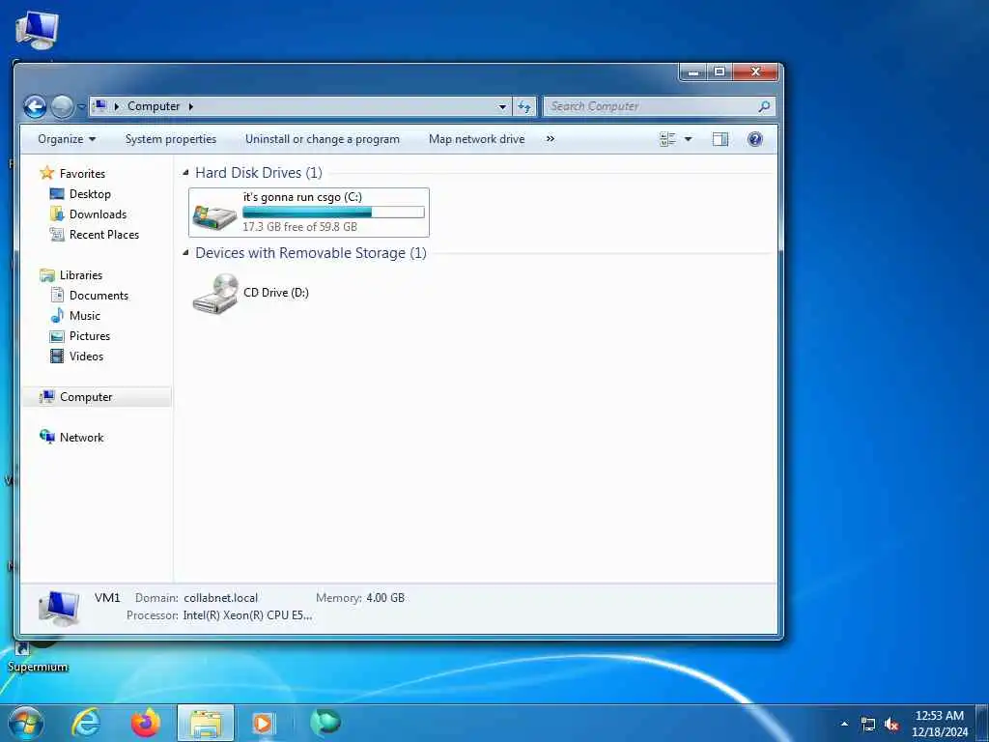Open the Organize menu
The height and width of the screenshot is (742, 989).
(x=67, y=139)
